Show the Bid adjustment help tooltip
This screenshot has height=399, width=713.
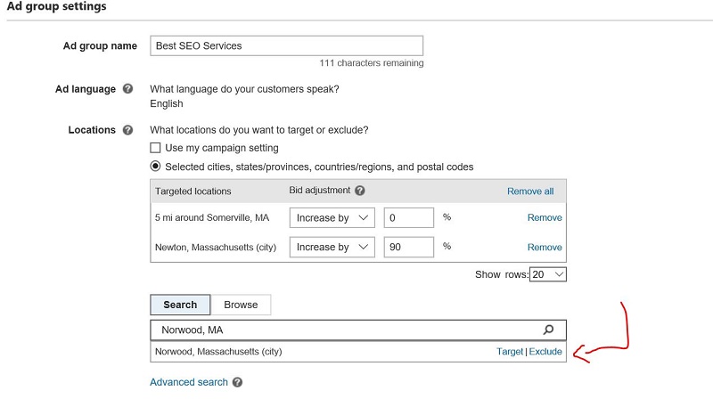[360, 191]
